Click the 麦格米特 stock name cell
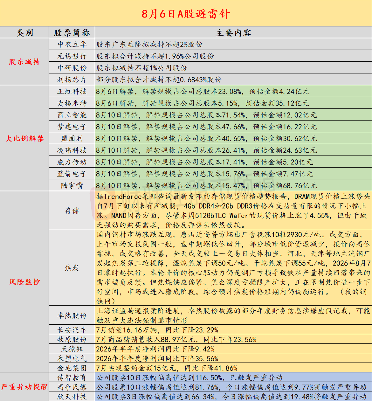The image size is (372, 401). [72, 103]
